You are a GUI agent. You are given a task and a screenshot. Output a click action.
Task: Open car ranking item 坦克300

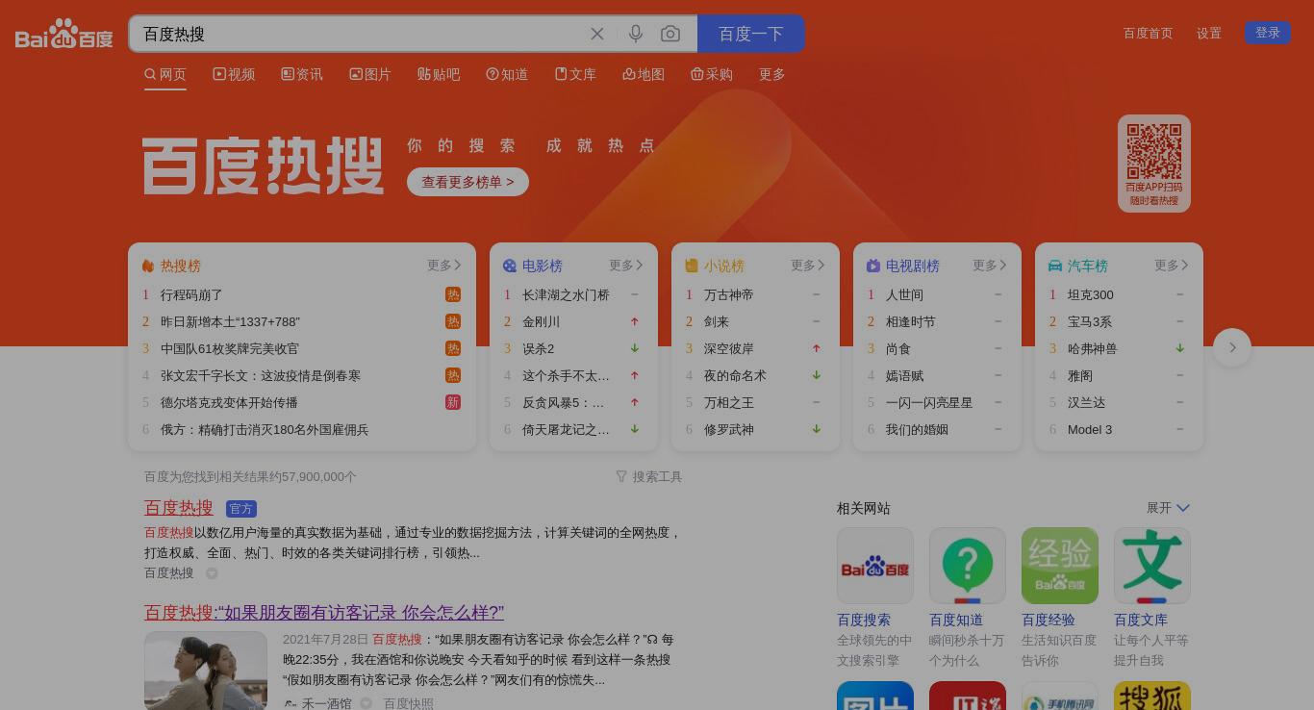click(x=1091, y=294)
